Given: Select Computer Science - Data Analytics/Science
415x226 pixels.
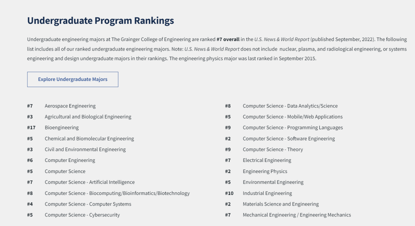Looking at the screenshot, I should point(290,106).
